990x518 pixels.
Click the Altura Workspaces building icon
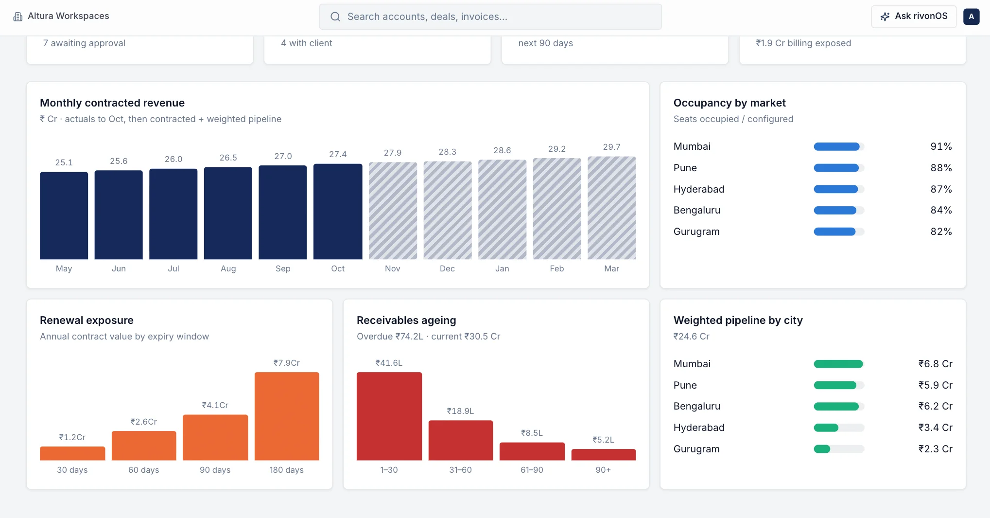(x=18, y=17)
